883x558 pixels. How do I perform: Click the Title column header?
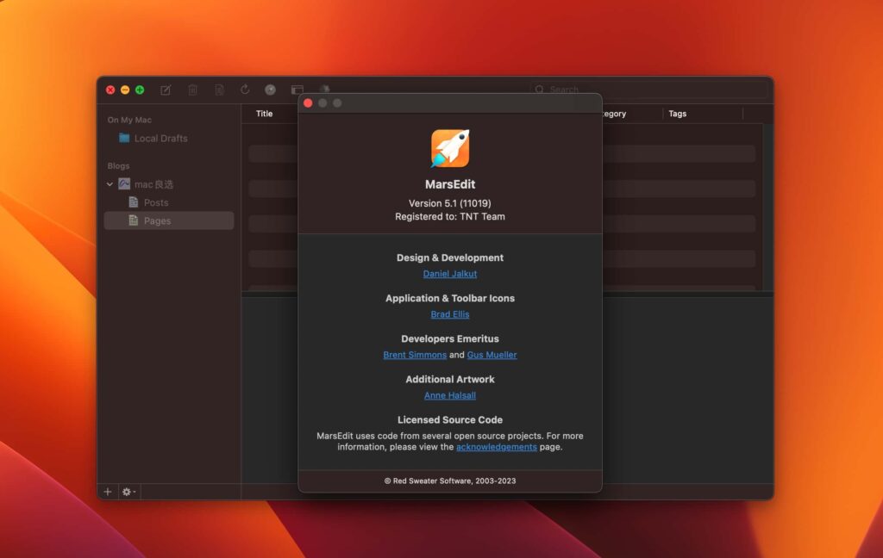(264, 113)
